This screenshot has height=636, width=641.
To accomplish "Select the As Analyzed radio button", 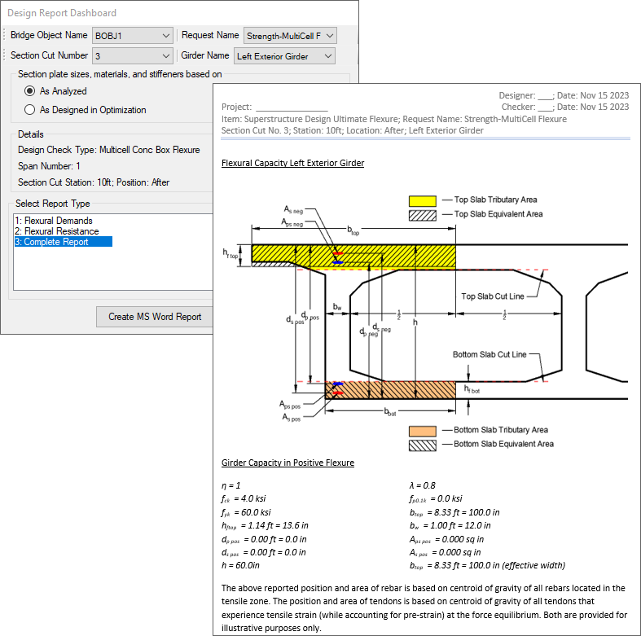I will (x=30, y=91).
